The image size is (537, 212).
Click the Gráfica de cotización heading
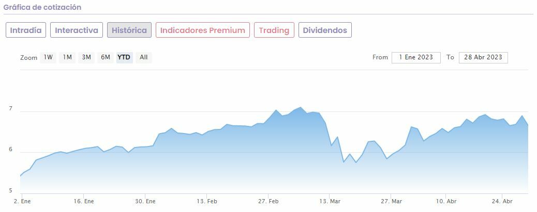coord(42,8)
